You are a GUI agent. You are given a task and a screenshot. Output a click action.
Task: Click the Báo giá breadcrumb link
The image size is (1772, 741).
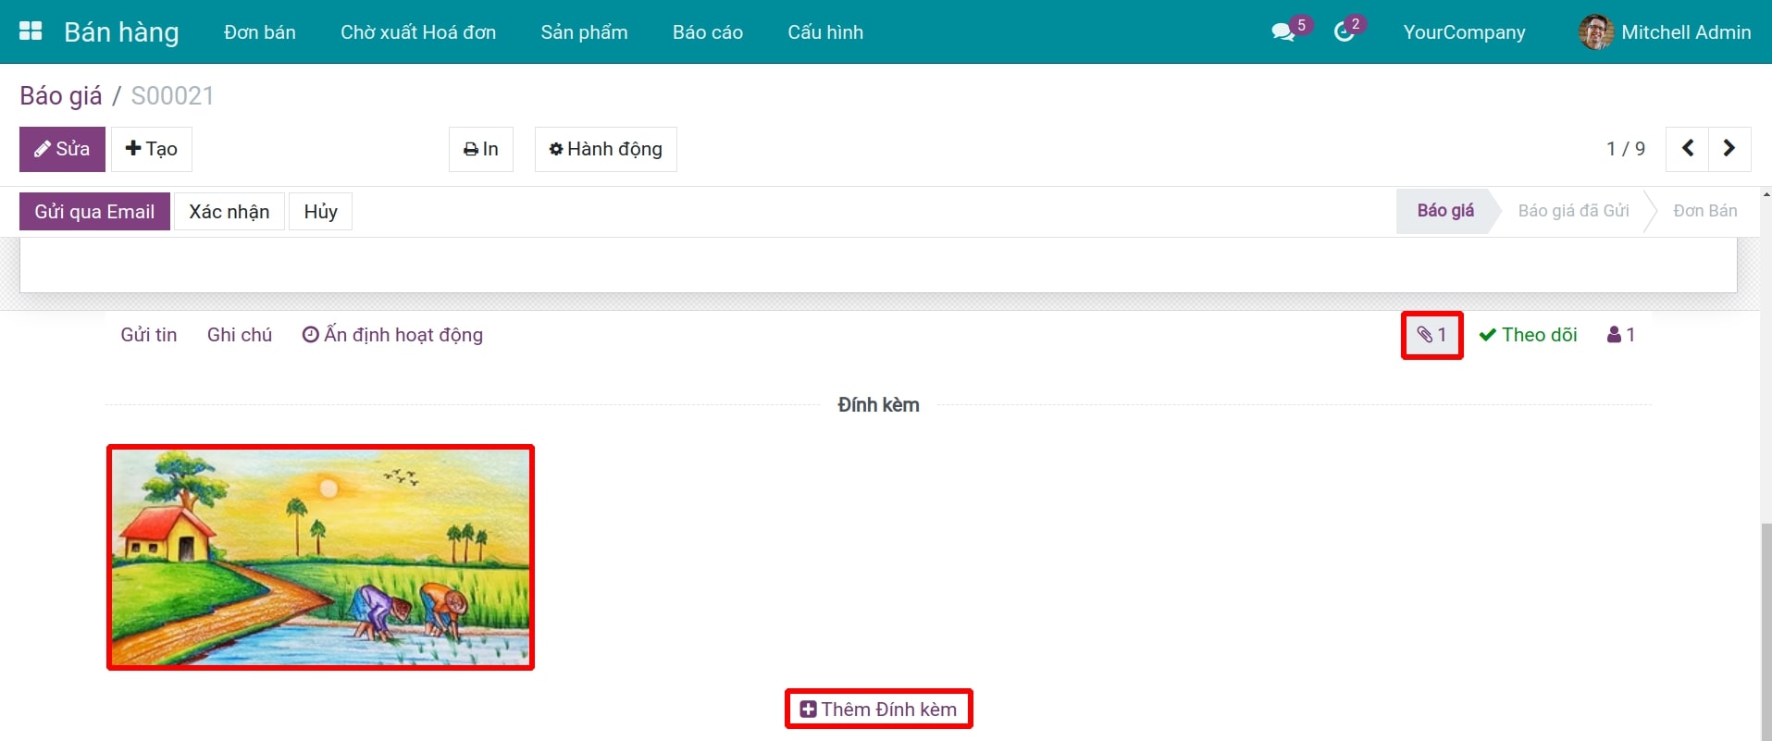(x=61, y=96)
